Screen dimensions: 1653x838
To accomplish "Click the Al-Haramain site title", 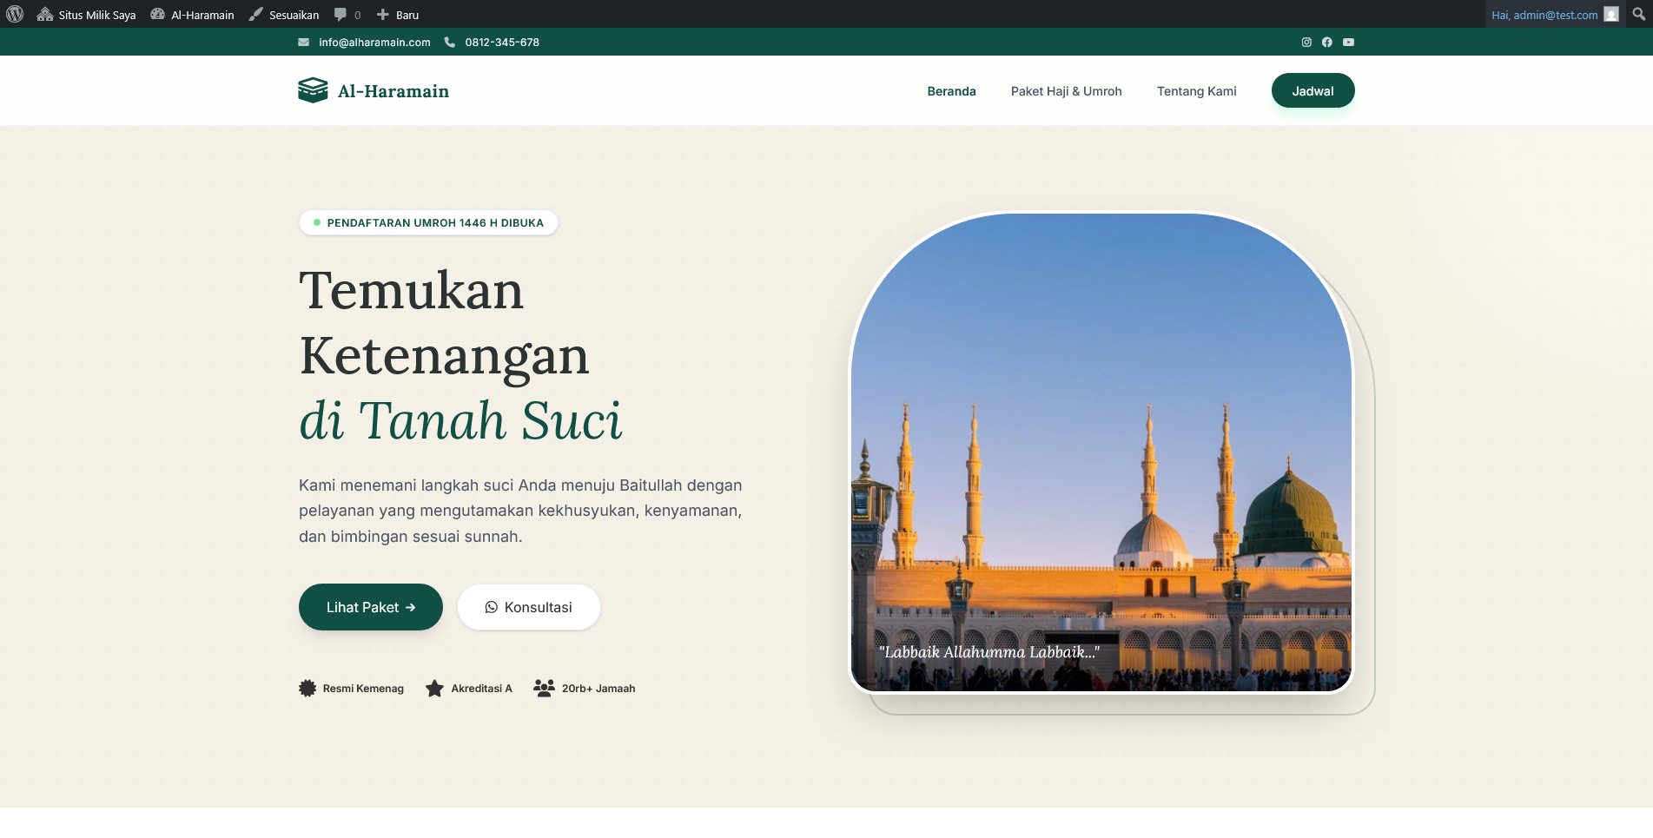I will coord(393,91).
